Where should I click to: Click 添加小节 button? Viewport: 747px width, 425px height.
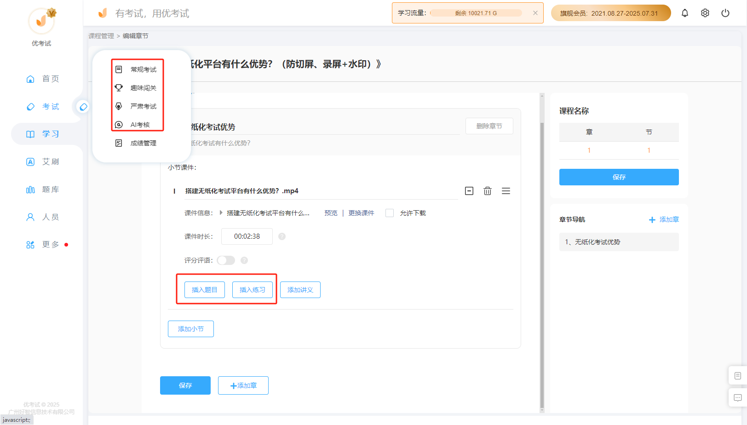coord(191,329)
